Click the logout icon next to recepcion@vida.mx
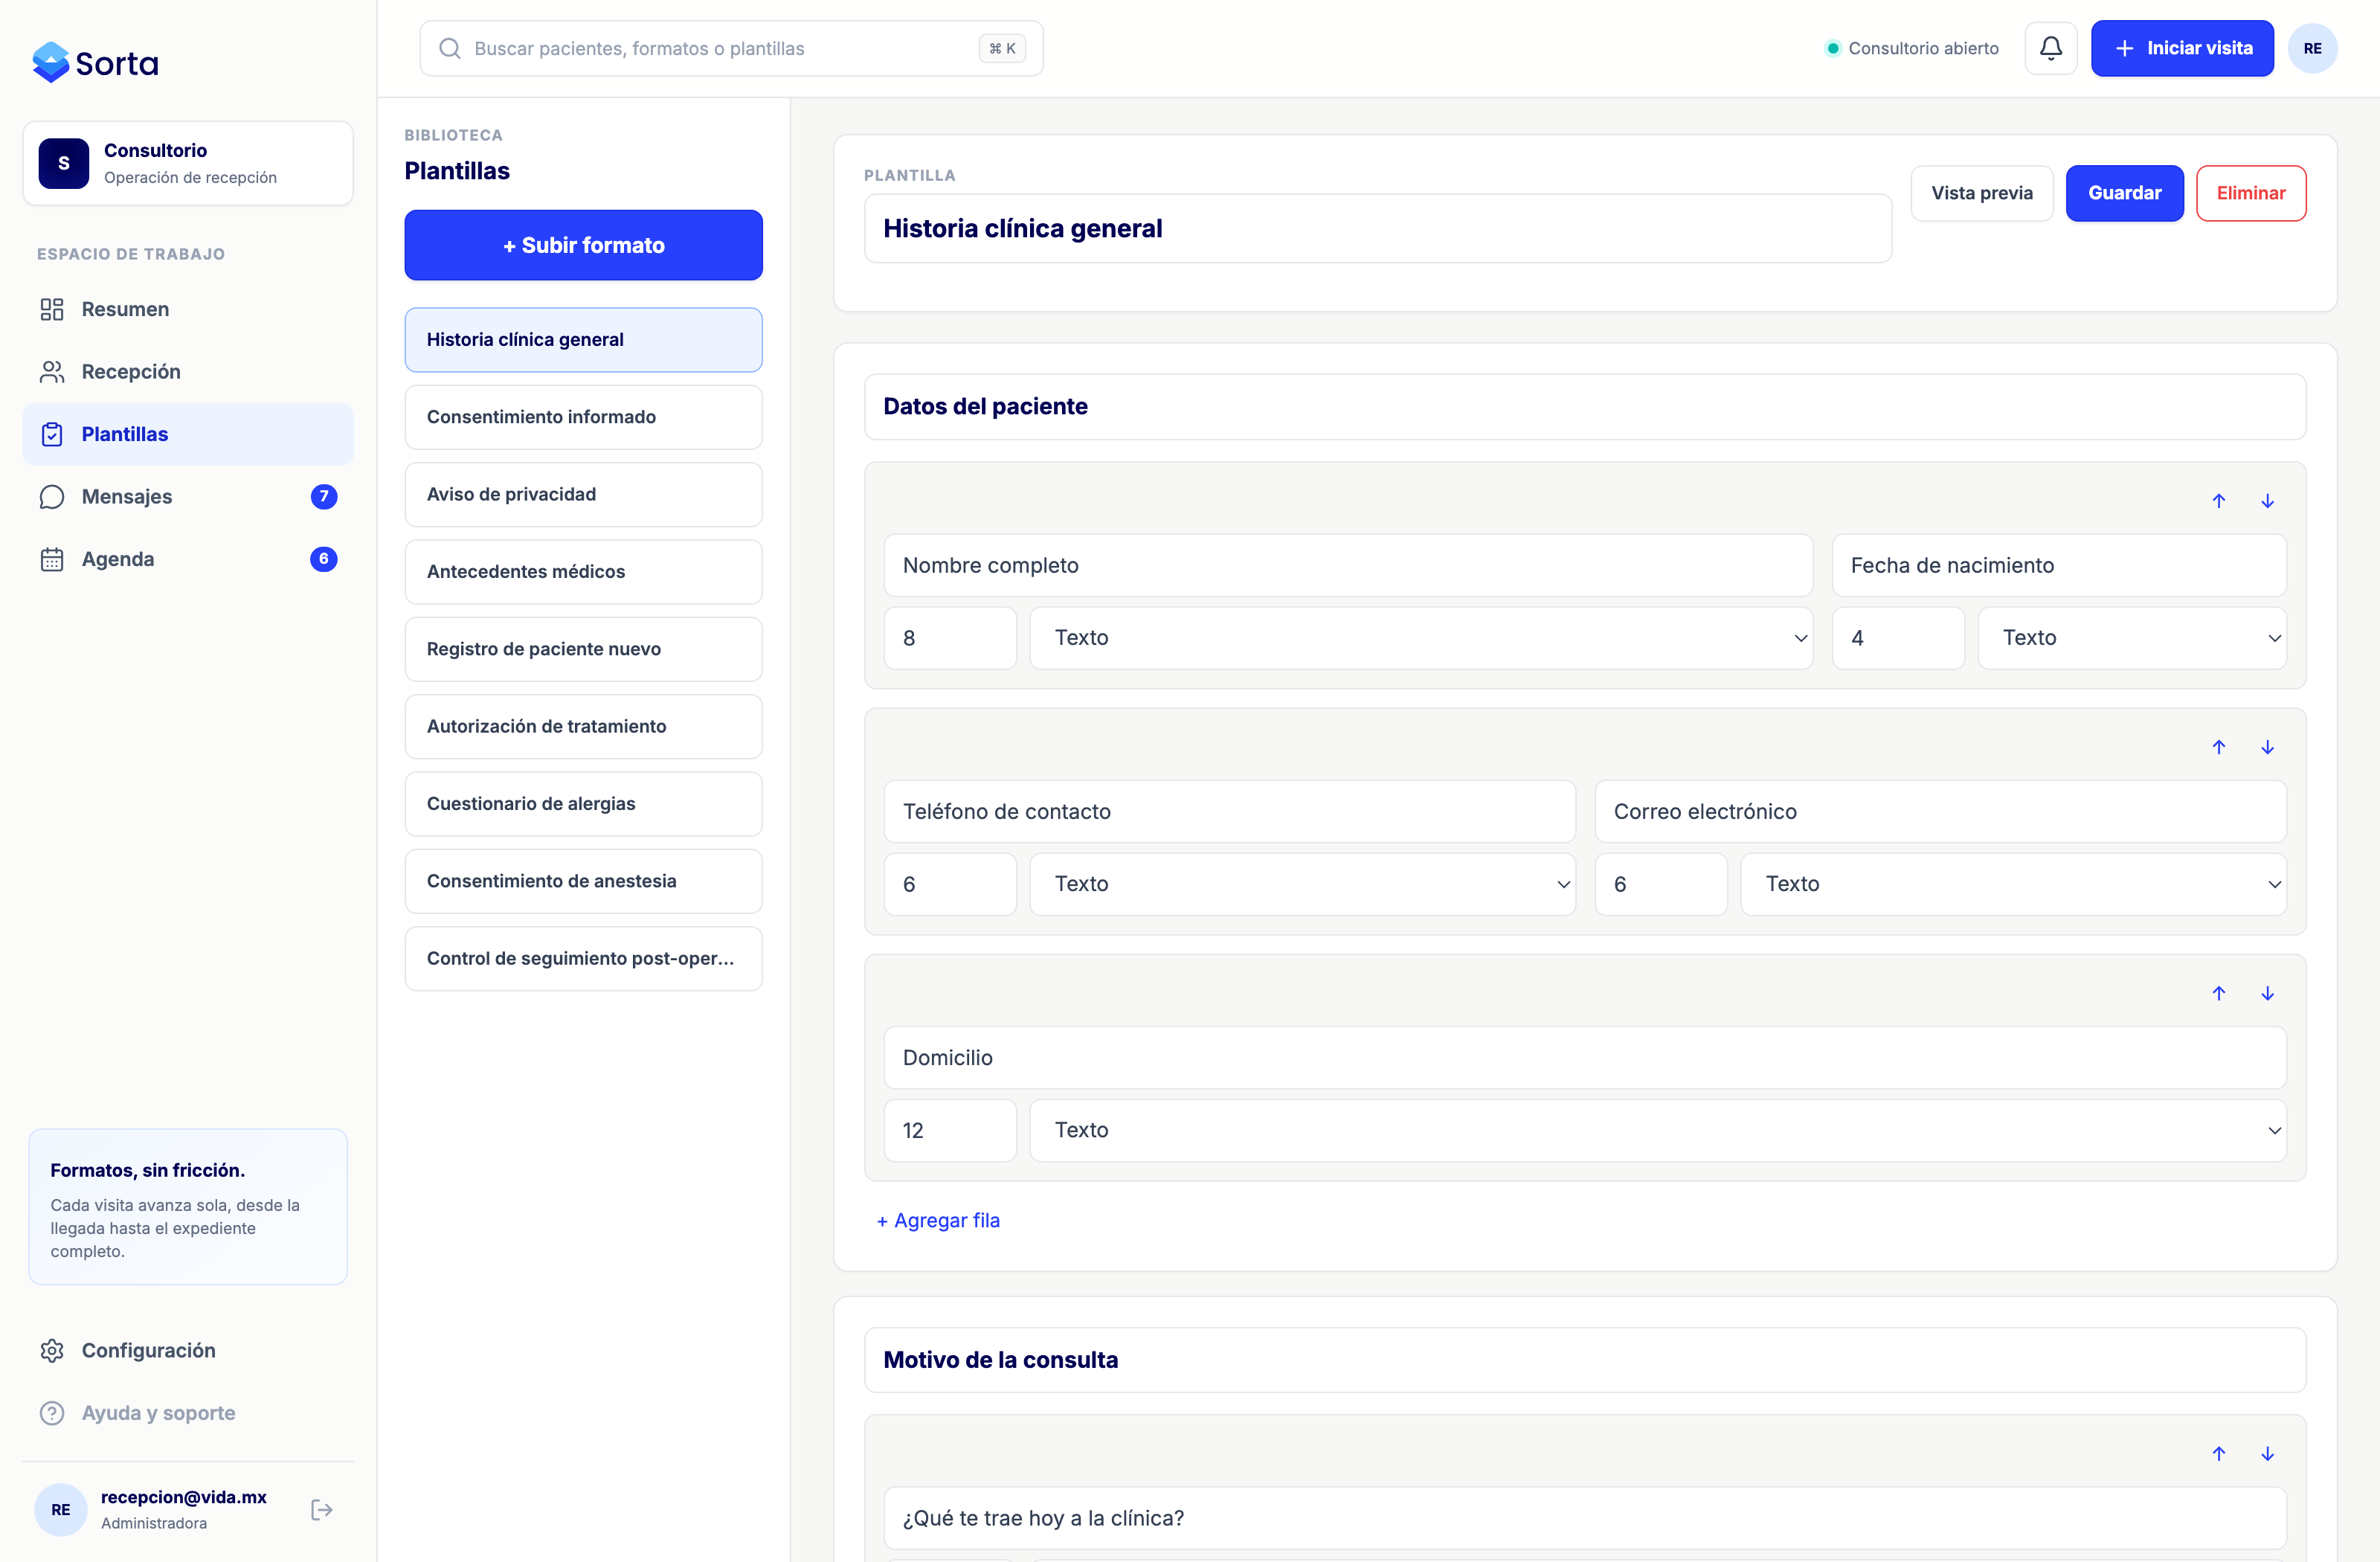 coord(321,1509)
